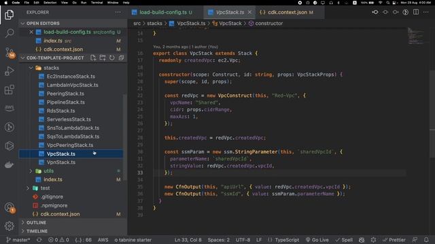
Task: Click the New File icon in project header
Action: [93, 58]
